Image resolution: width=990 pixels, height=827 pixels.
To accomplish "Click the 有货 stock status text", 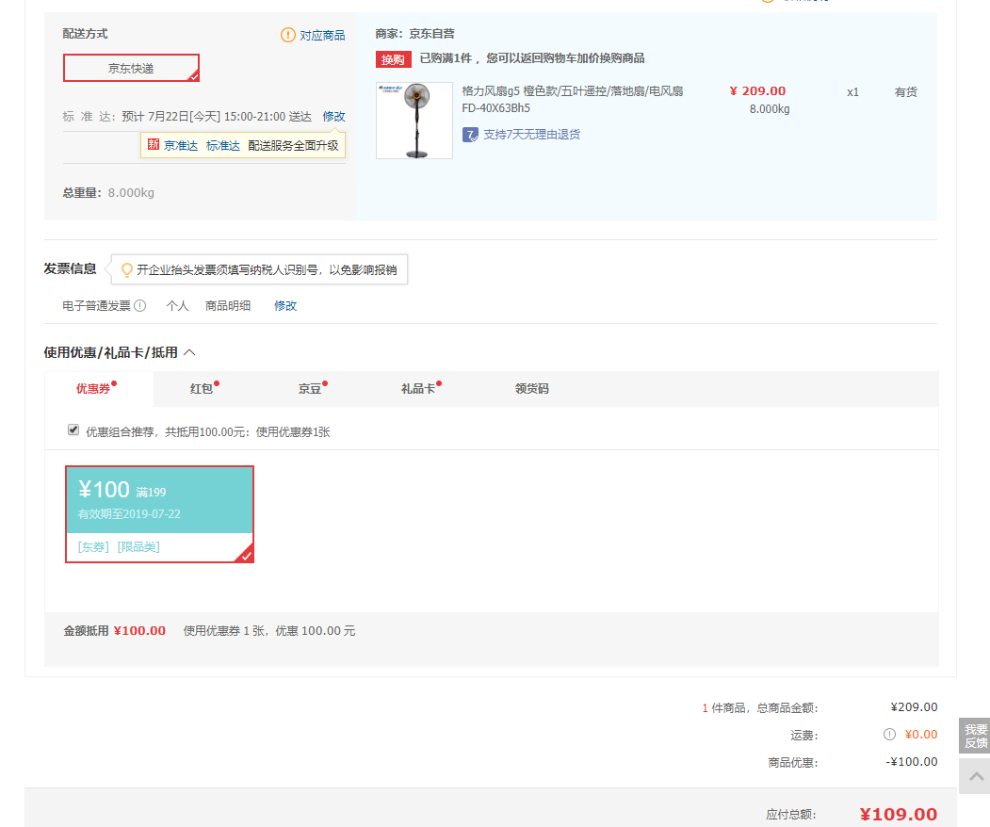I will 905,92.
